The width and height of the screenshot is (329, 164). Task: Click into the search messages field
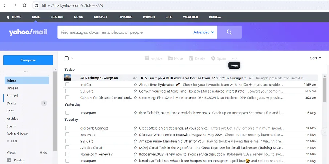pos(126,32)
